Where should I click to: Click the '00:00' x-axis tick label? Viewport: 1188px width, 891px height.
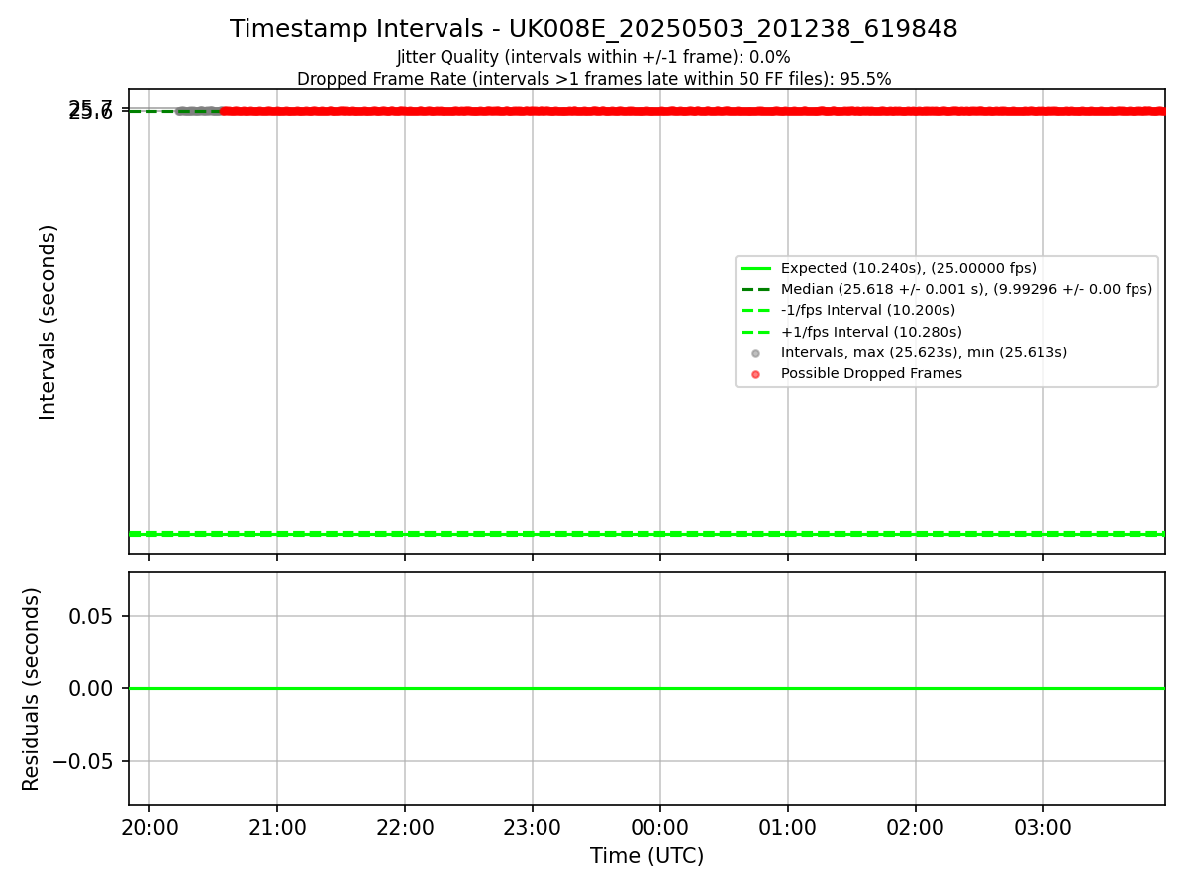[660, 828]
